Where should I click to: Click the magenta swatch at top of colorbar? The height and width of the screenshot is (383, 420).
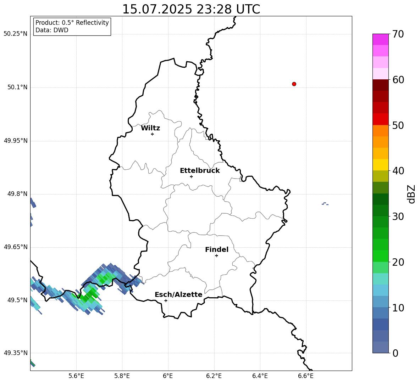[380, 39]
